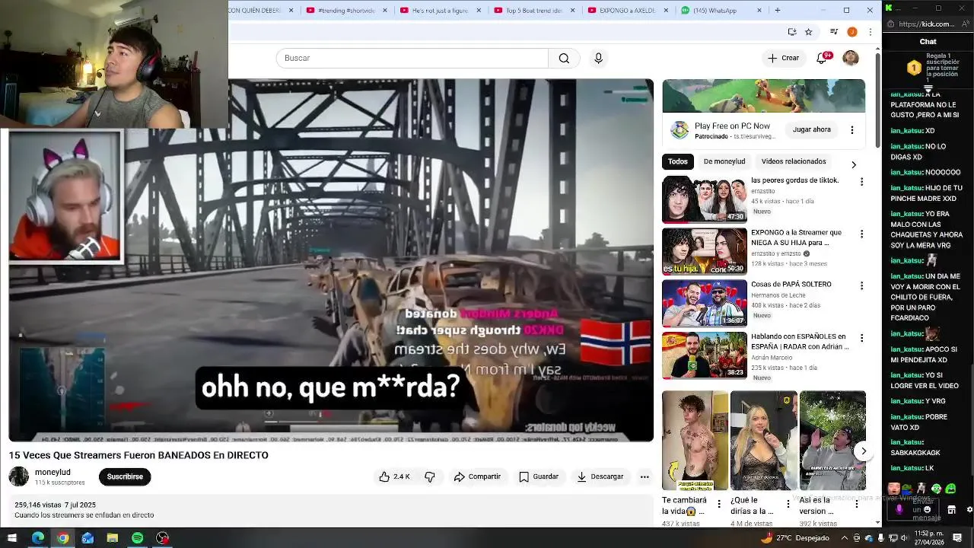Click the purple microphone icon in Kick chat
Image resolution: width=974 pixels, height=548 pixels.
pos(899,509)
